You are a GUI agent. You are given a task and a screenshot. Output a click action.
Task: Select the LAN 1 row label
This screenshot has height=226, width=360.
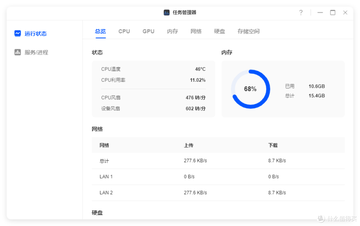tap(106, 177)
